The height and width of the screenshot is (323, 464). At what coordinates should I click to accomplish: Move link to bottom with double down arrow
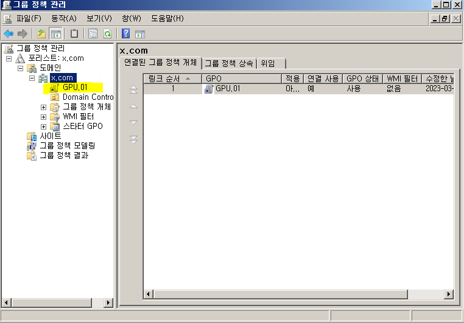point(133,140)
